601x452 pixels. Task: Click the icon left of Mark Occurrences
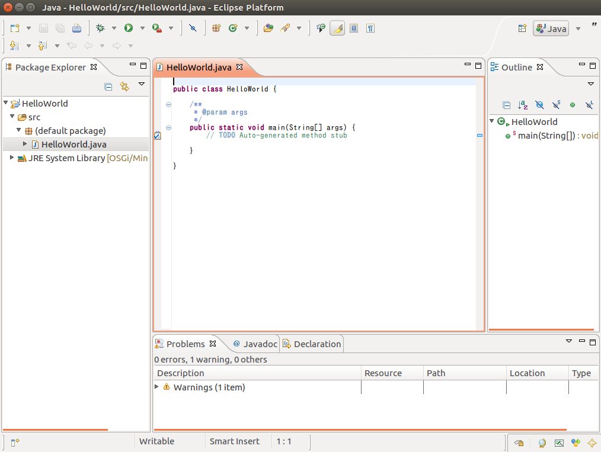coord(321,28)
